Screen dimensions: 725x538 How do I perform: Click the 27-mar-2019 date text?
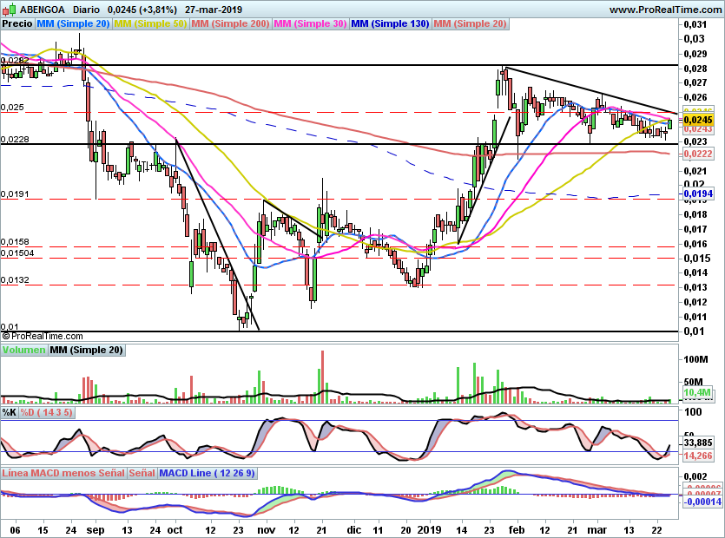(x=213, y=10)
